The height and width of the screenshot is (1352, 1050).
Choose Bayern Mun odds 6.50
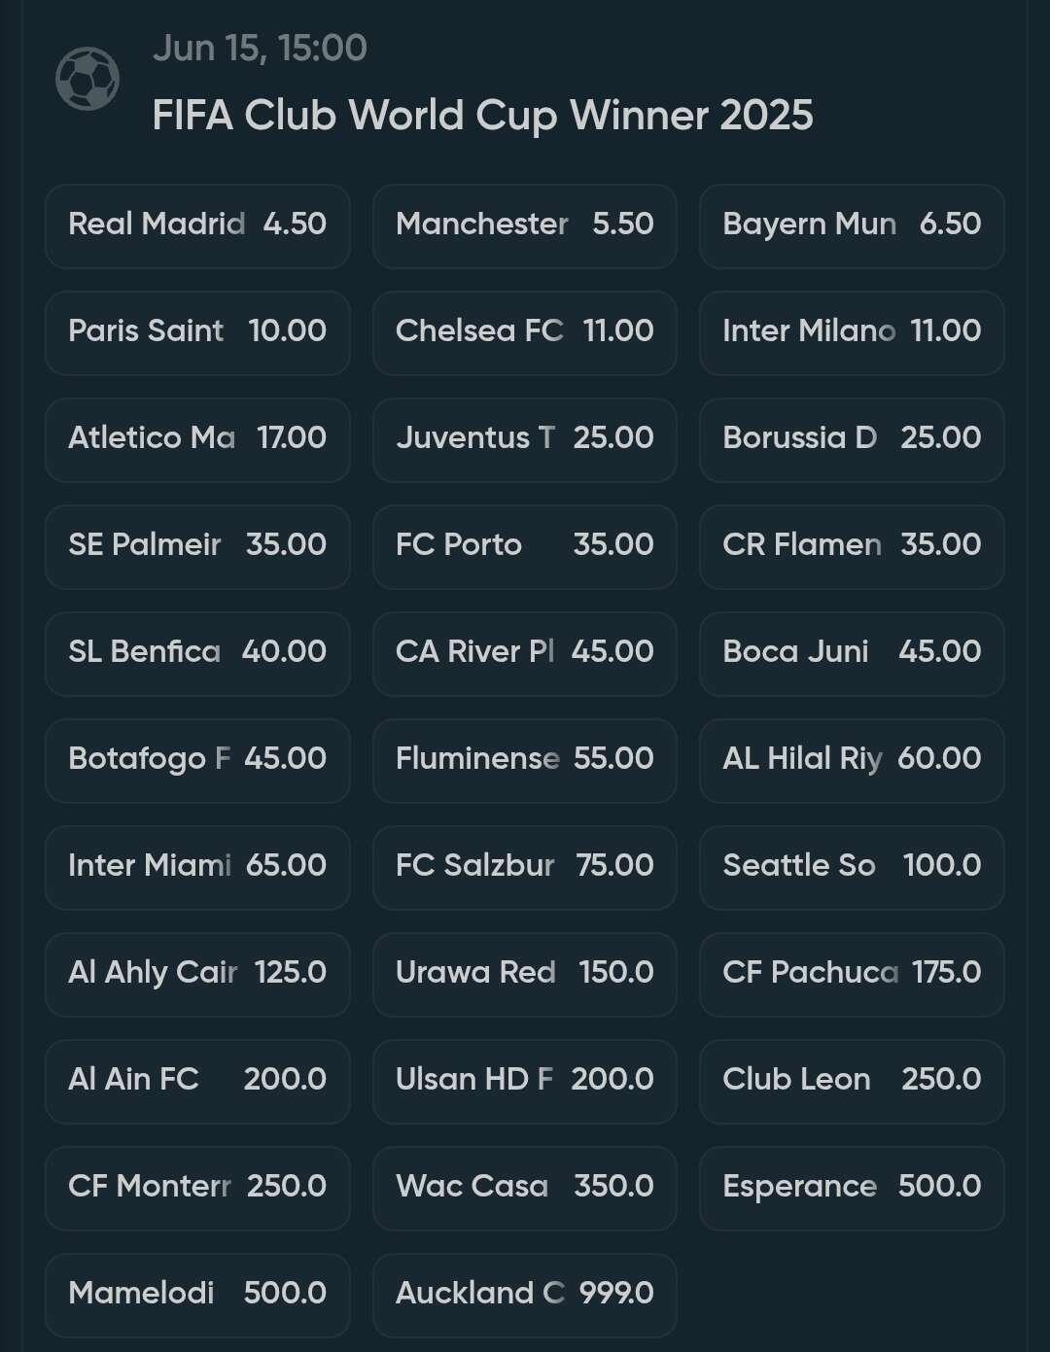852,225
